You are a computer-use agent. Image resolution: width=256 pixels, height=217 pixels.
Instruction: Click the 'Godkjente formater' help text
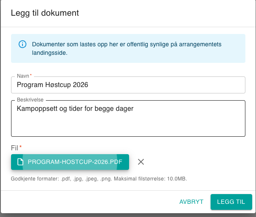pos(99,179)
